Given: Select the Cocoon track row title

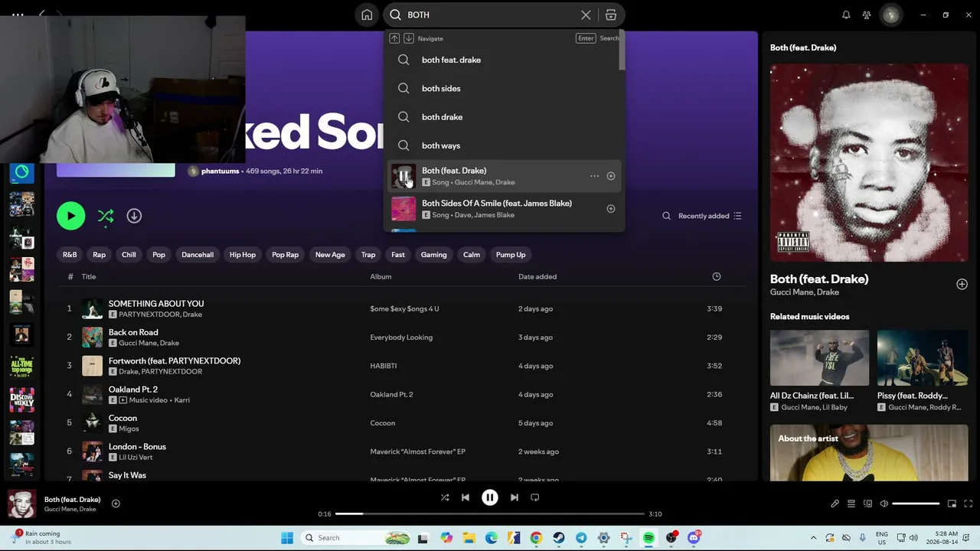Looking at the screenshot, I should [122, 418].
